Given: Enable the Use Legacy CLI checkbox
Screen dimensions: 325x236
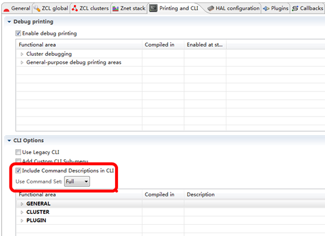Looking at the screenshot, I should (18, 152).
